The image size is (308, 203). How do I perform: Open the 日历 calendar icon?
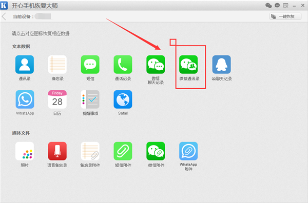(57, 99)
